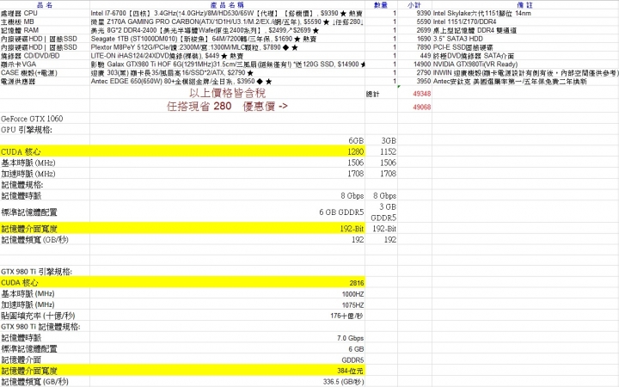Click the GTX 980 Ti 引擎規格: cell
The height and width of the screenshot is (387, 619).
click(x=45, y=272)
